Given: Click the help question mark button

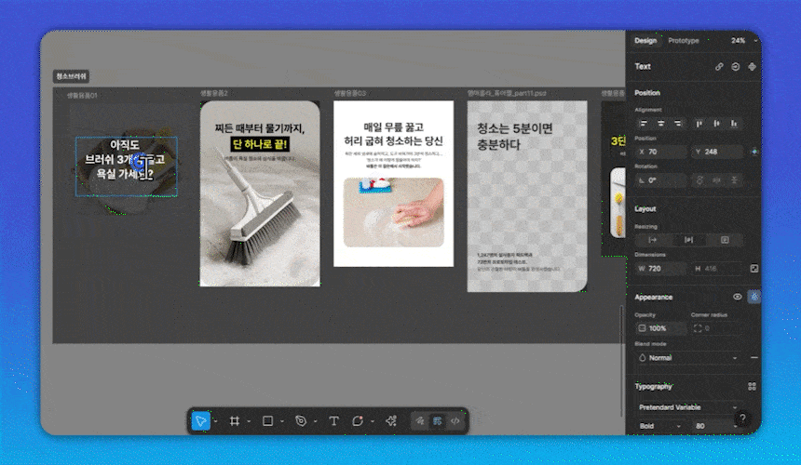Looking at the screenshot, I should point(741,419).
